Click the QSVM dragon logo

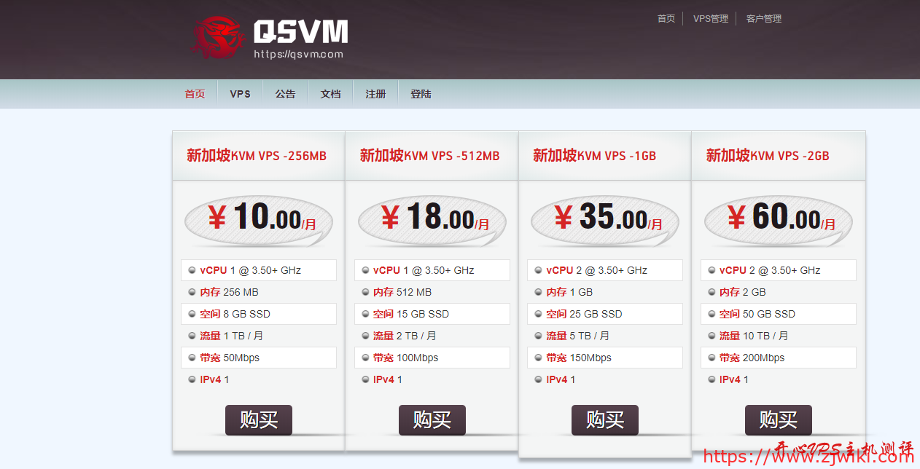click(217, 38)
